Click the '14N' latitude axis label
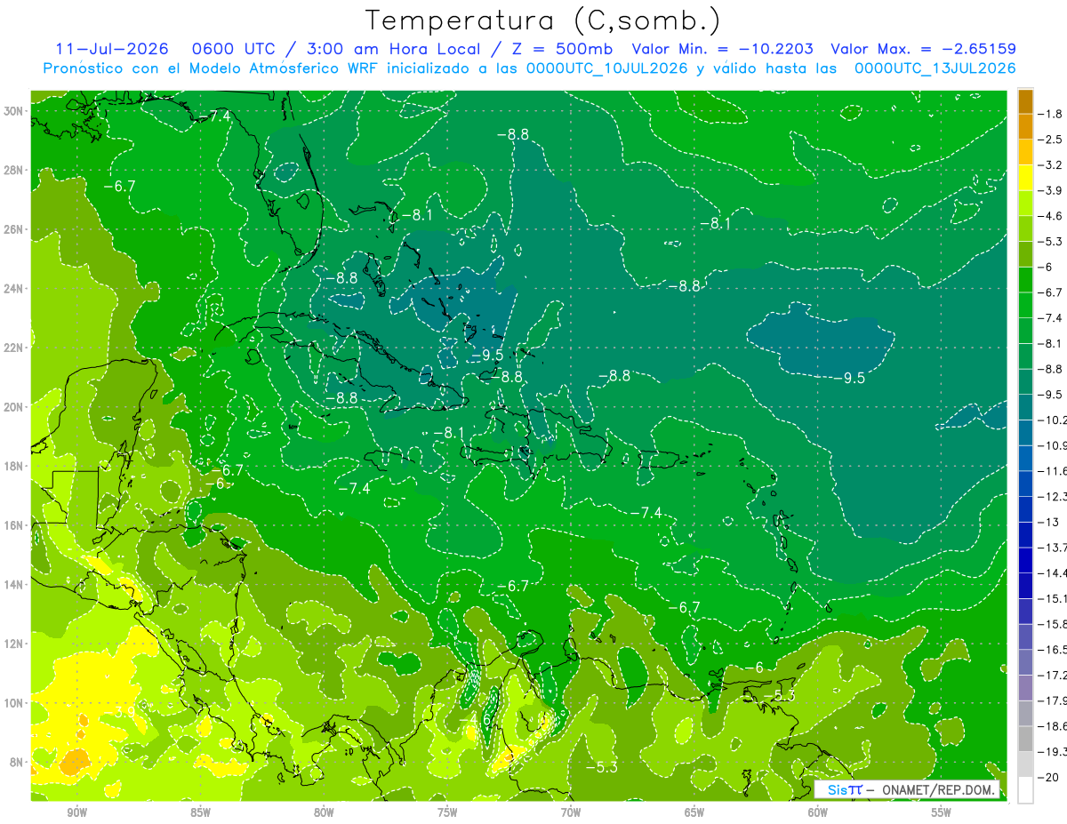Viewport: 1067px width, 824px height. [14, 584]
